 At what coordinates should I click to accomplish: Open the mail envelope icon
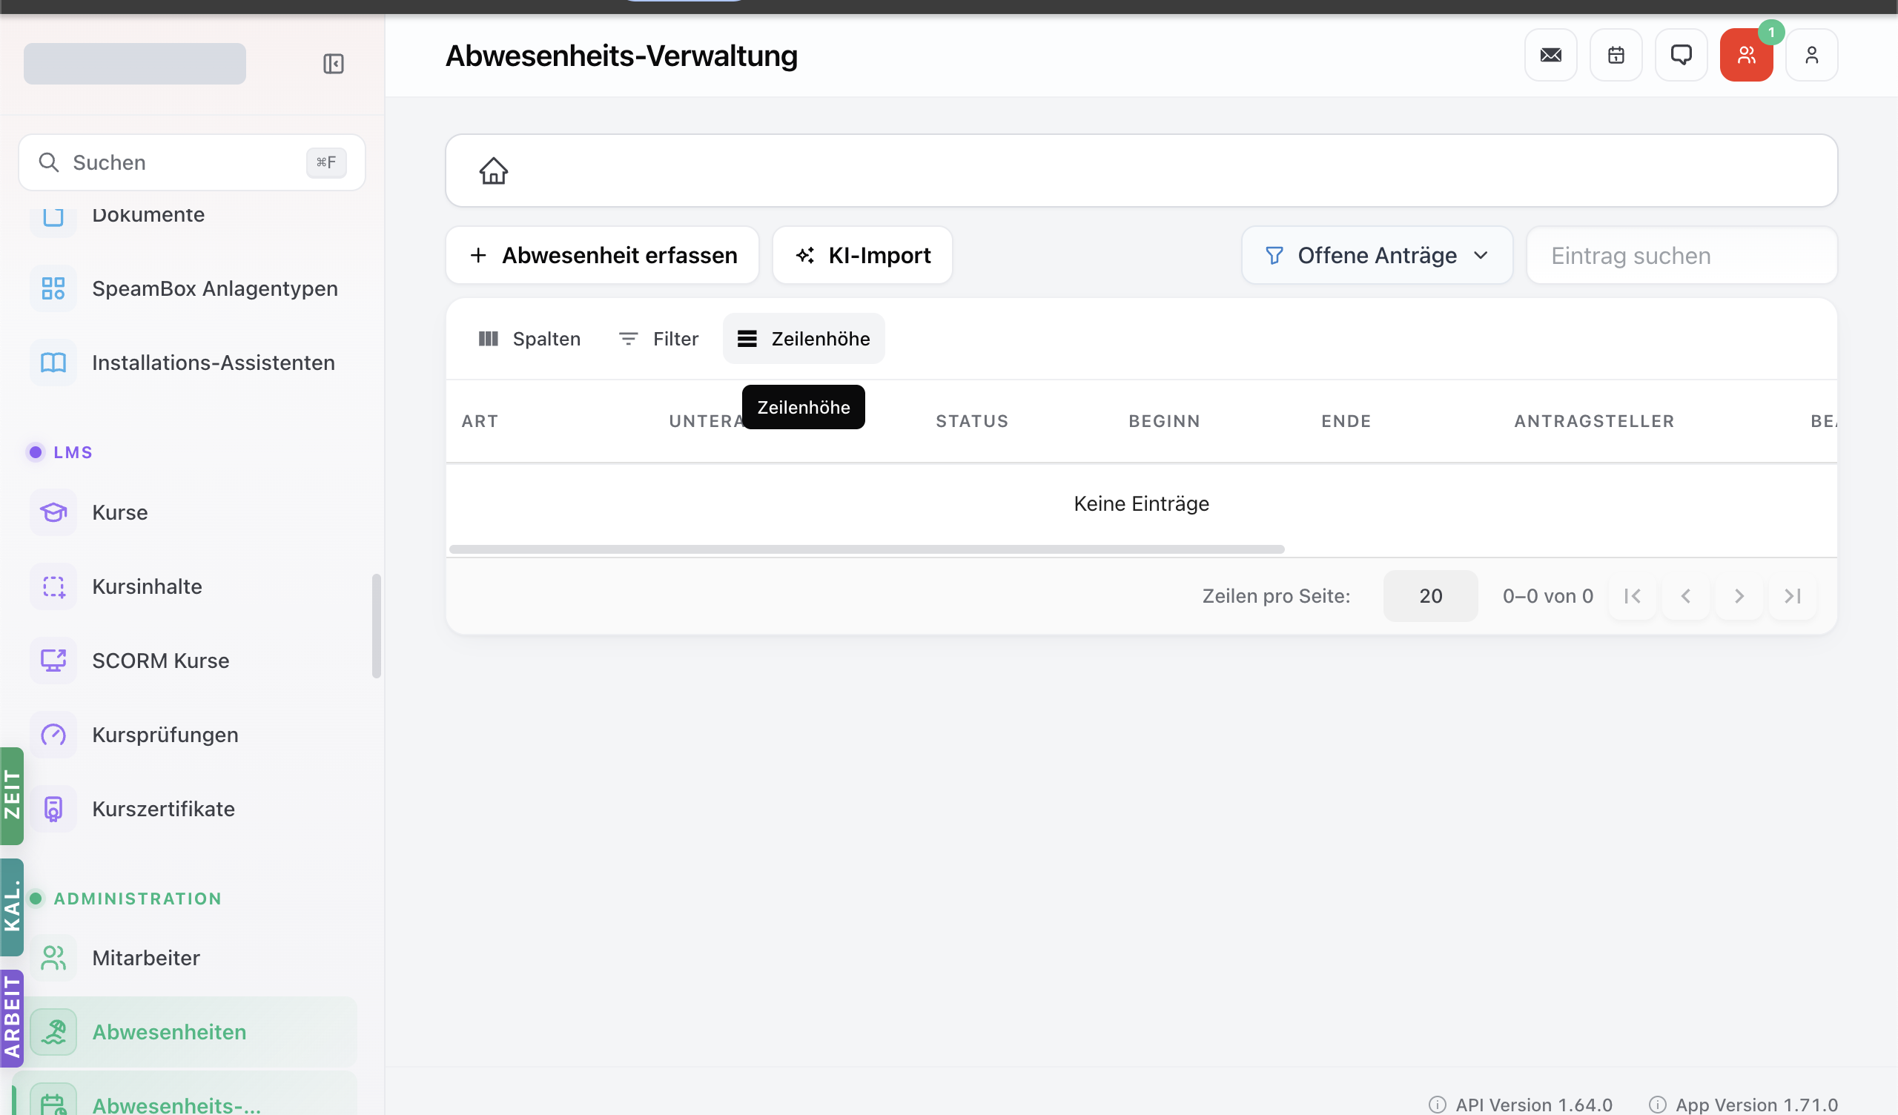coord(1551,55)
